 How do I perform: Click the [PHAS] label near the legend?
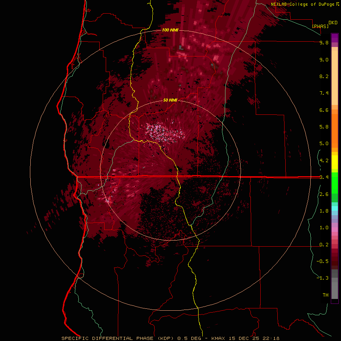click(x=320, y=26)
